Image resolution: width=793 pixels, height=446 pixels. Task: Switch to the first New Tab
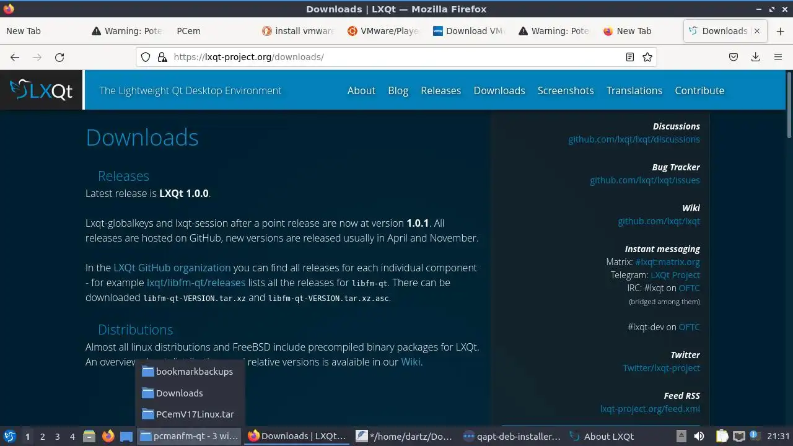pyautogui.click(x=41, y=31)
